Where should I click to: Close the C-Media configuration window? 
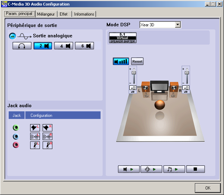point(219,4)
